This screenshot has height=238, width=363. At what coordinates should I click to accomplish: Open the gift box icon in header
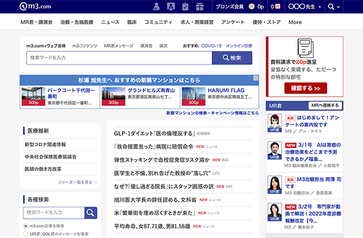pos(200,7)
